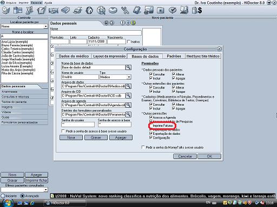Open the Últimos pacientes consultados dropdown
Viewport: 277px width, 207px height.
[x=46, y=190]
